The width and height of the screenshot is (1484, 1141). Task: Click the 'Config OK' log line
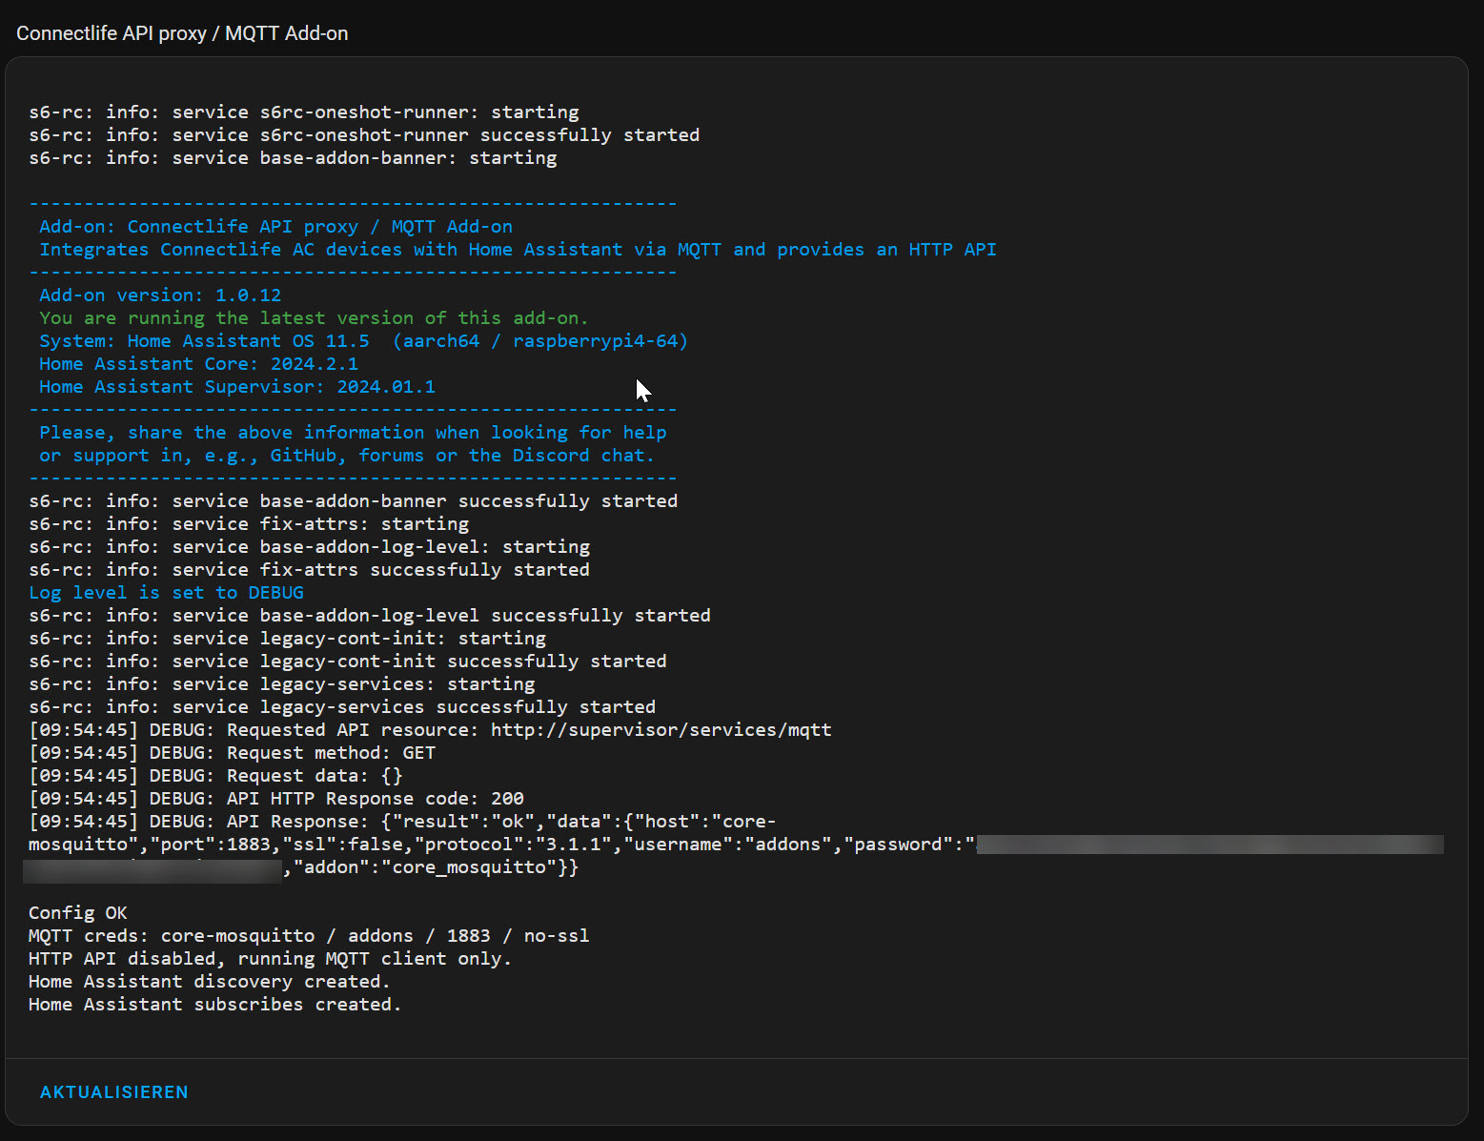(77, 913)
